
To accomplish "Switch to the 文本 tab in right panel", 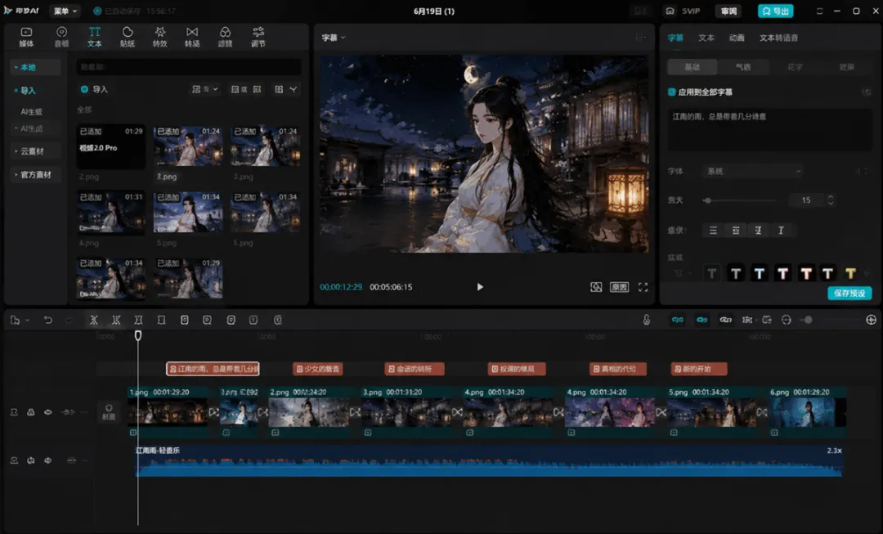I will (x=706, y=38).
